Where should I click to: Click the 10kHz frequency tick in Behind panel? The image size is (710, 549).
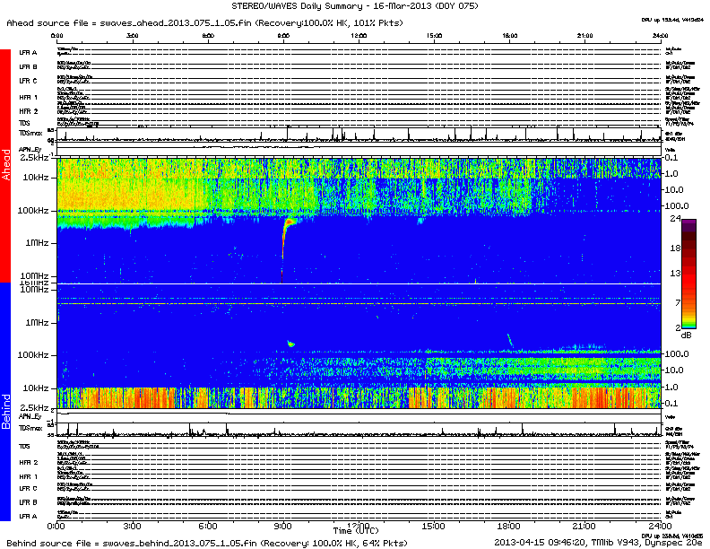[x=36, y=388]
